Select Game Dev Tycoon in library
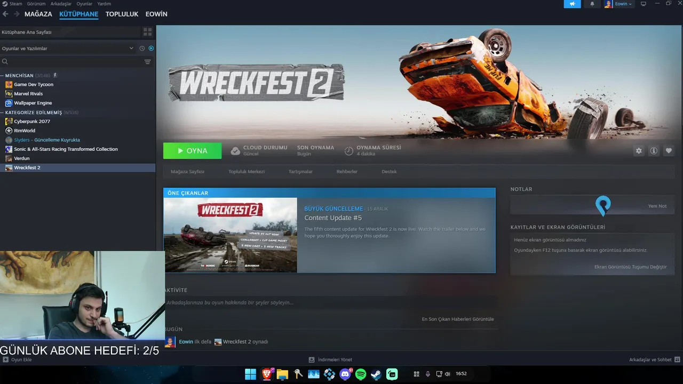The image size is (683, 384). (34, 84)
